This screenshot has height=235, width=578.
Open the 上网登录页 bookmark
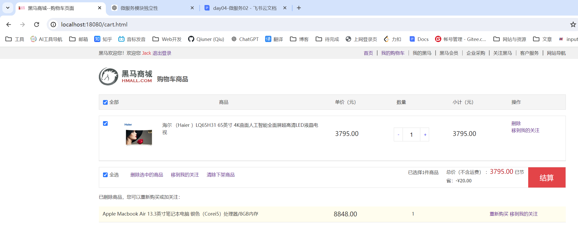coord(361,39)
